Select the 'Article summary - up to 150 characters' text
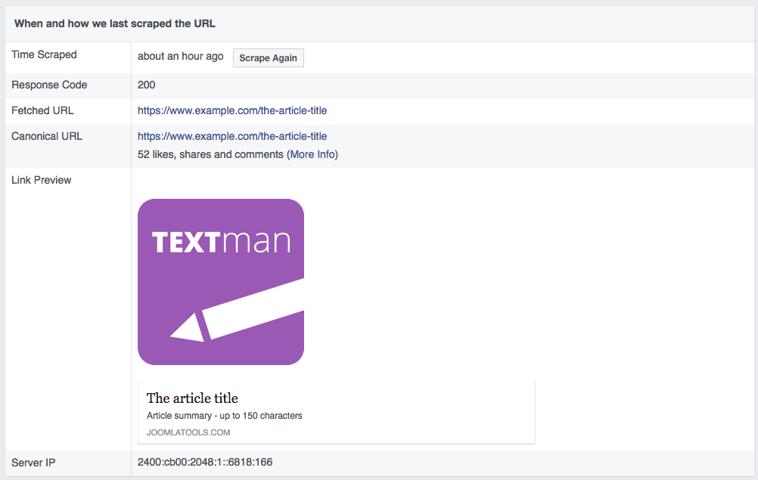Viewport: 758px width, 480px height. (225, 416)
